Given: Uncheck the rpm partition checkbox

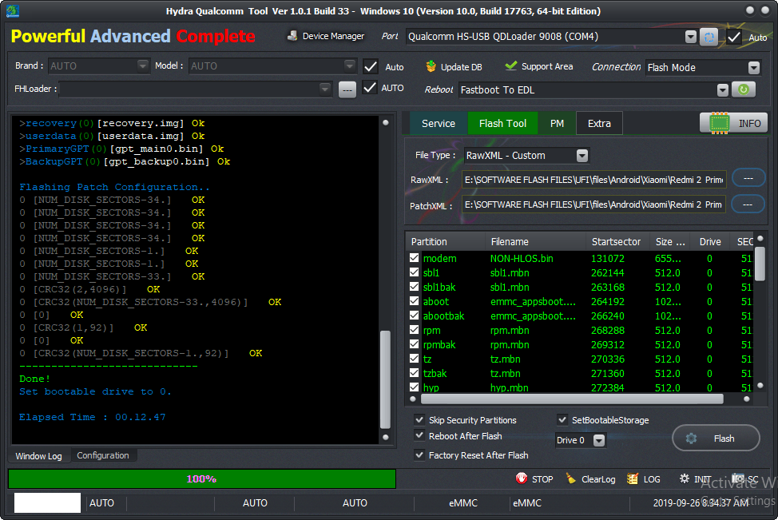Looking at the screenshot, I should [415, 330].
